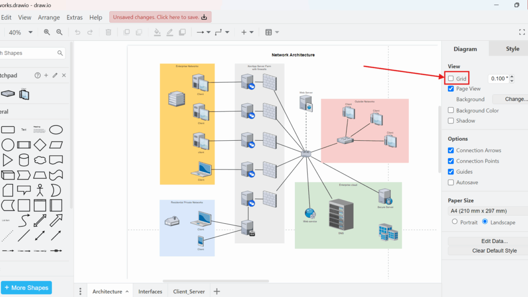Click the More Shapes button
The width and height of the screenshot is (528, 297).
tap(26, 288)
